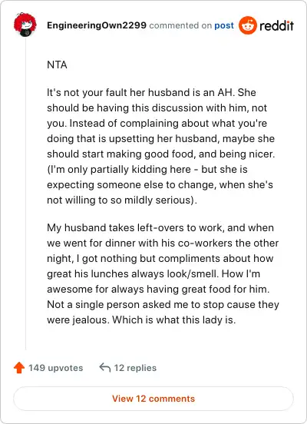
Task: Click the line 'not willing to so mildly serious)'
Action: coord(122,200)
